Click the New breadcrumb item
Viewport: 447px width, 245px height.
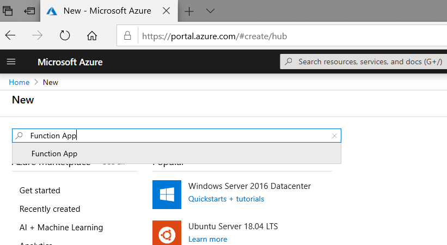pyautogui.click(x=51, y=82)
